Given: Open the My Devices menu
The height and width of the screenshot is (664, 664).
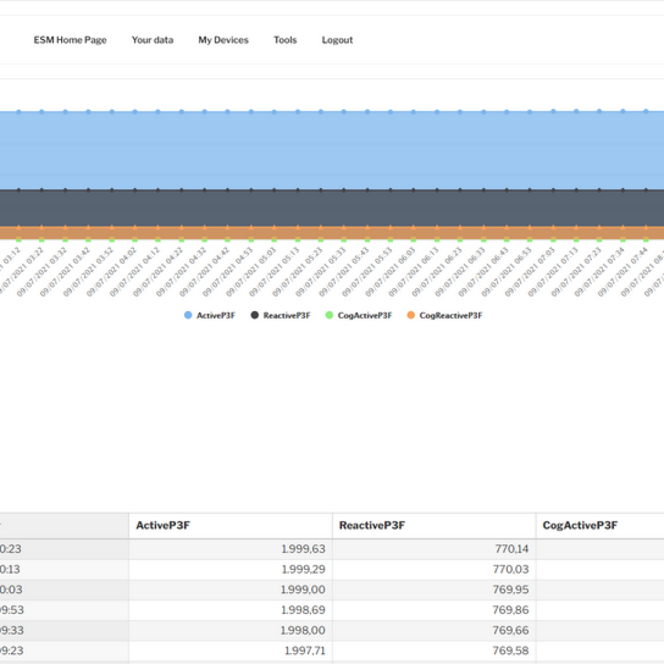Looking at the screenshot, I should click(223, 40).
